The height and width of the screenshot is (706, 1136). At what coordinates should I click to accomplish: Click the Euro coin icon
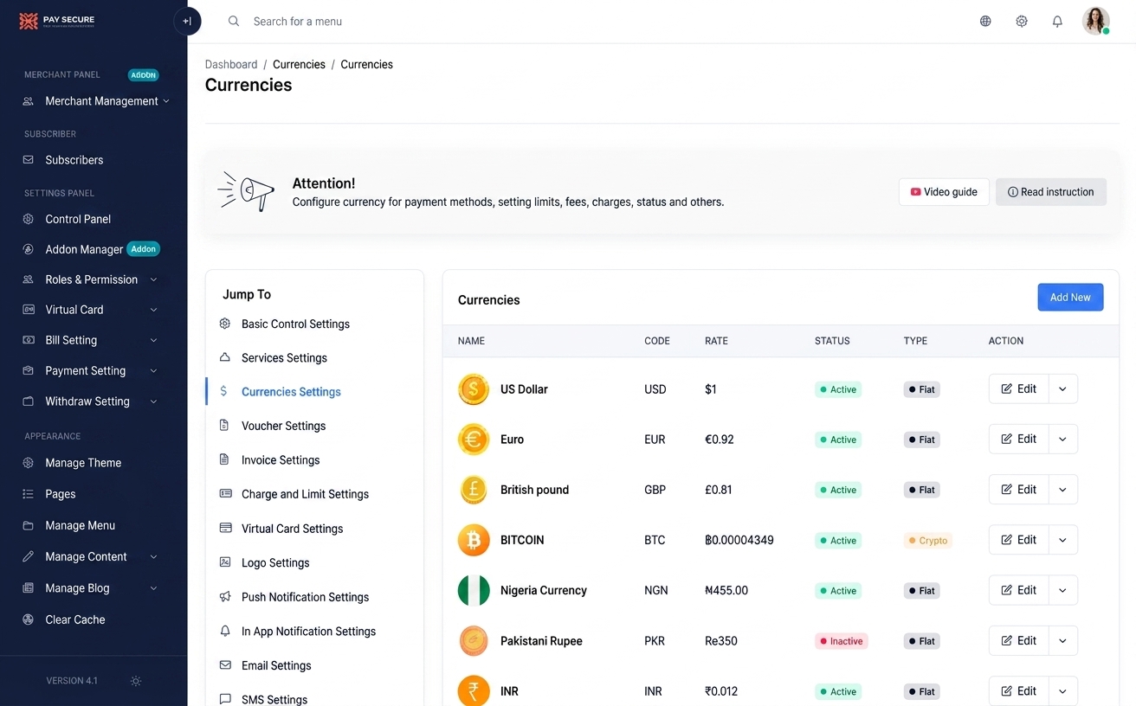tap(474, 440)
